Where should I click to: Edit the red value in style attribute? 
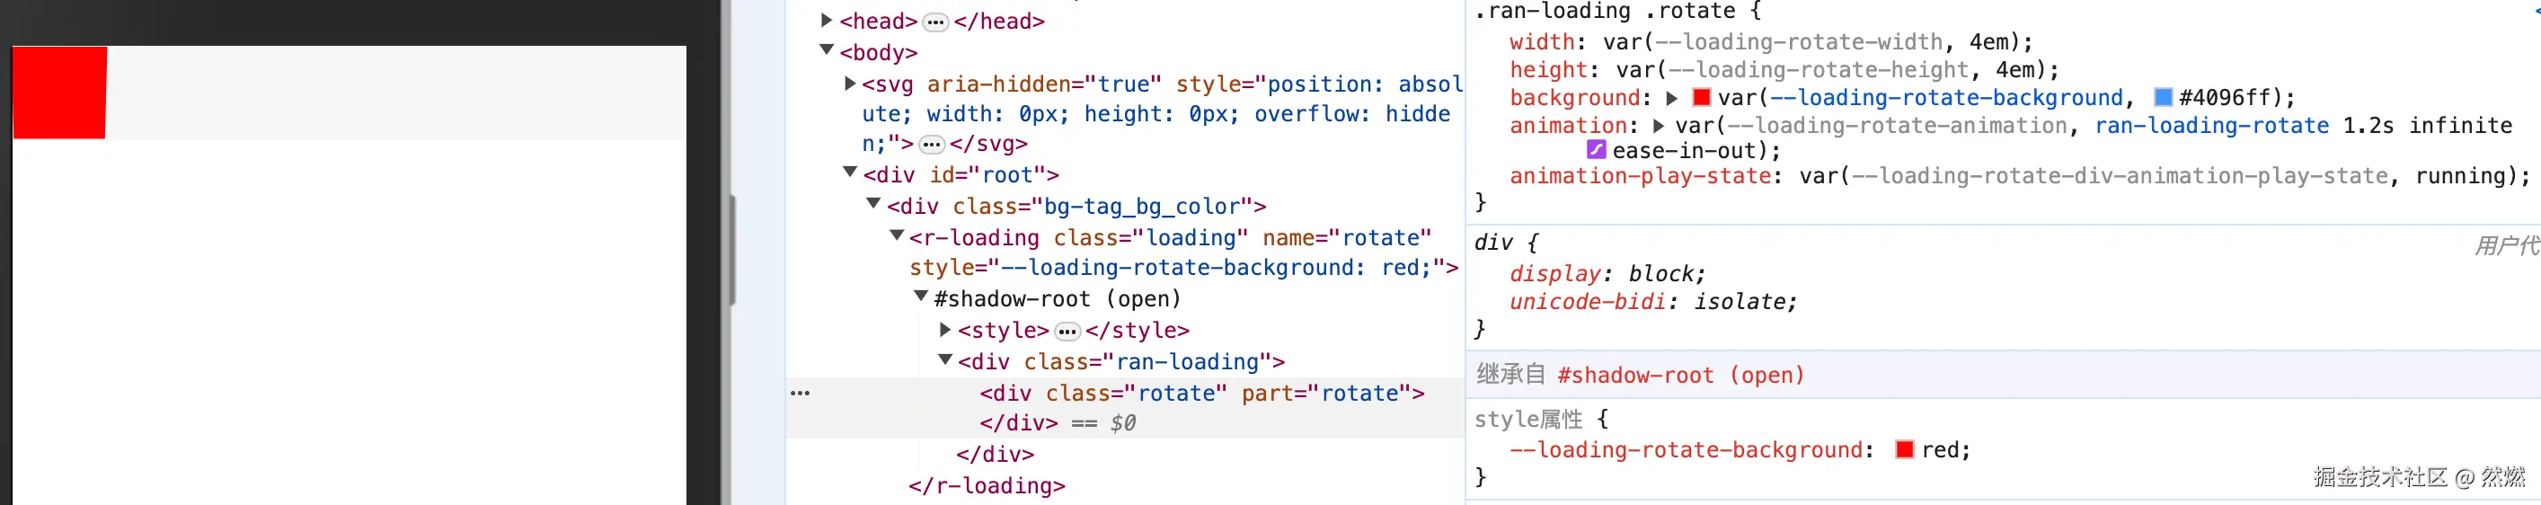point(1938,450)
